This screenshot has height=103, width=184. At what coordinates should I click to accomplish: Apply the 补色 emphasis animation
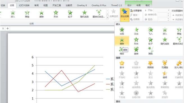point(122,84)
